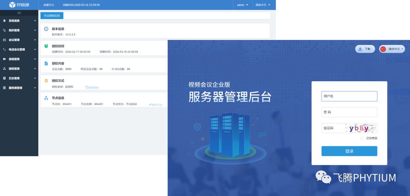
Task: Click the 到期时间 text in the top bar
Action: pyautogui.click(x=81, y=5)
